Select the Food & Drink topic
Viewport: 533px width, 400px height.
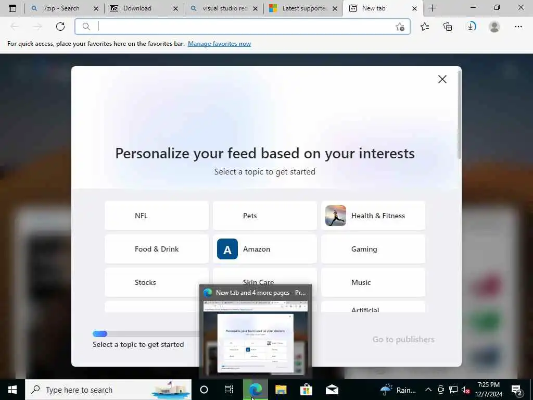coord(157,249)
